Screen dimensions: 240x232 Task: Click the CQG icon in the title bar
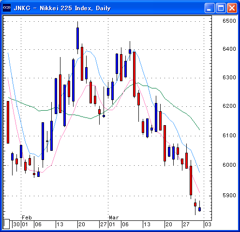[7, 8]
